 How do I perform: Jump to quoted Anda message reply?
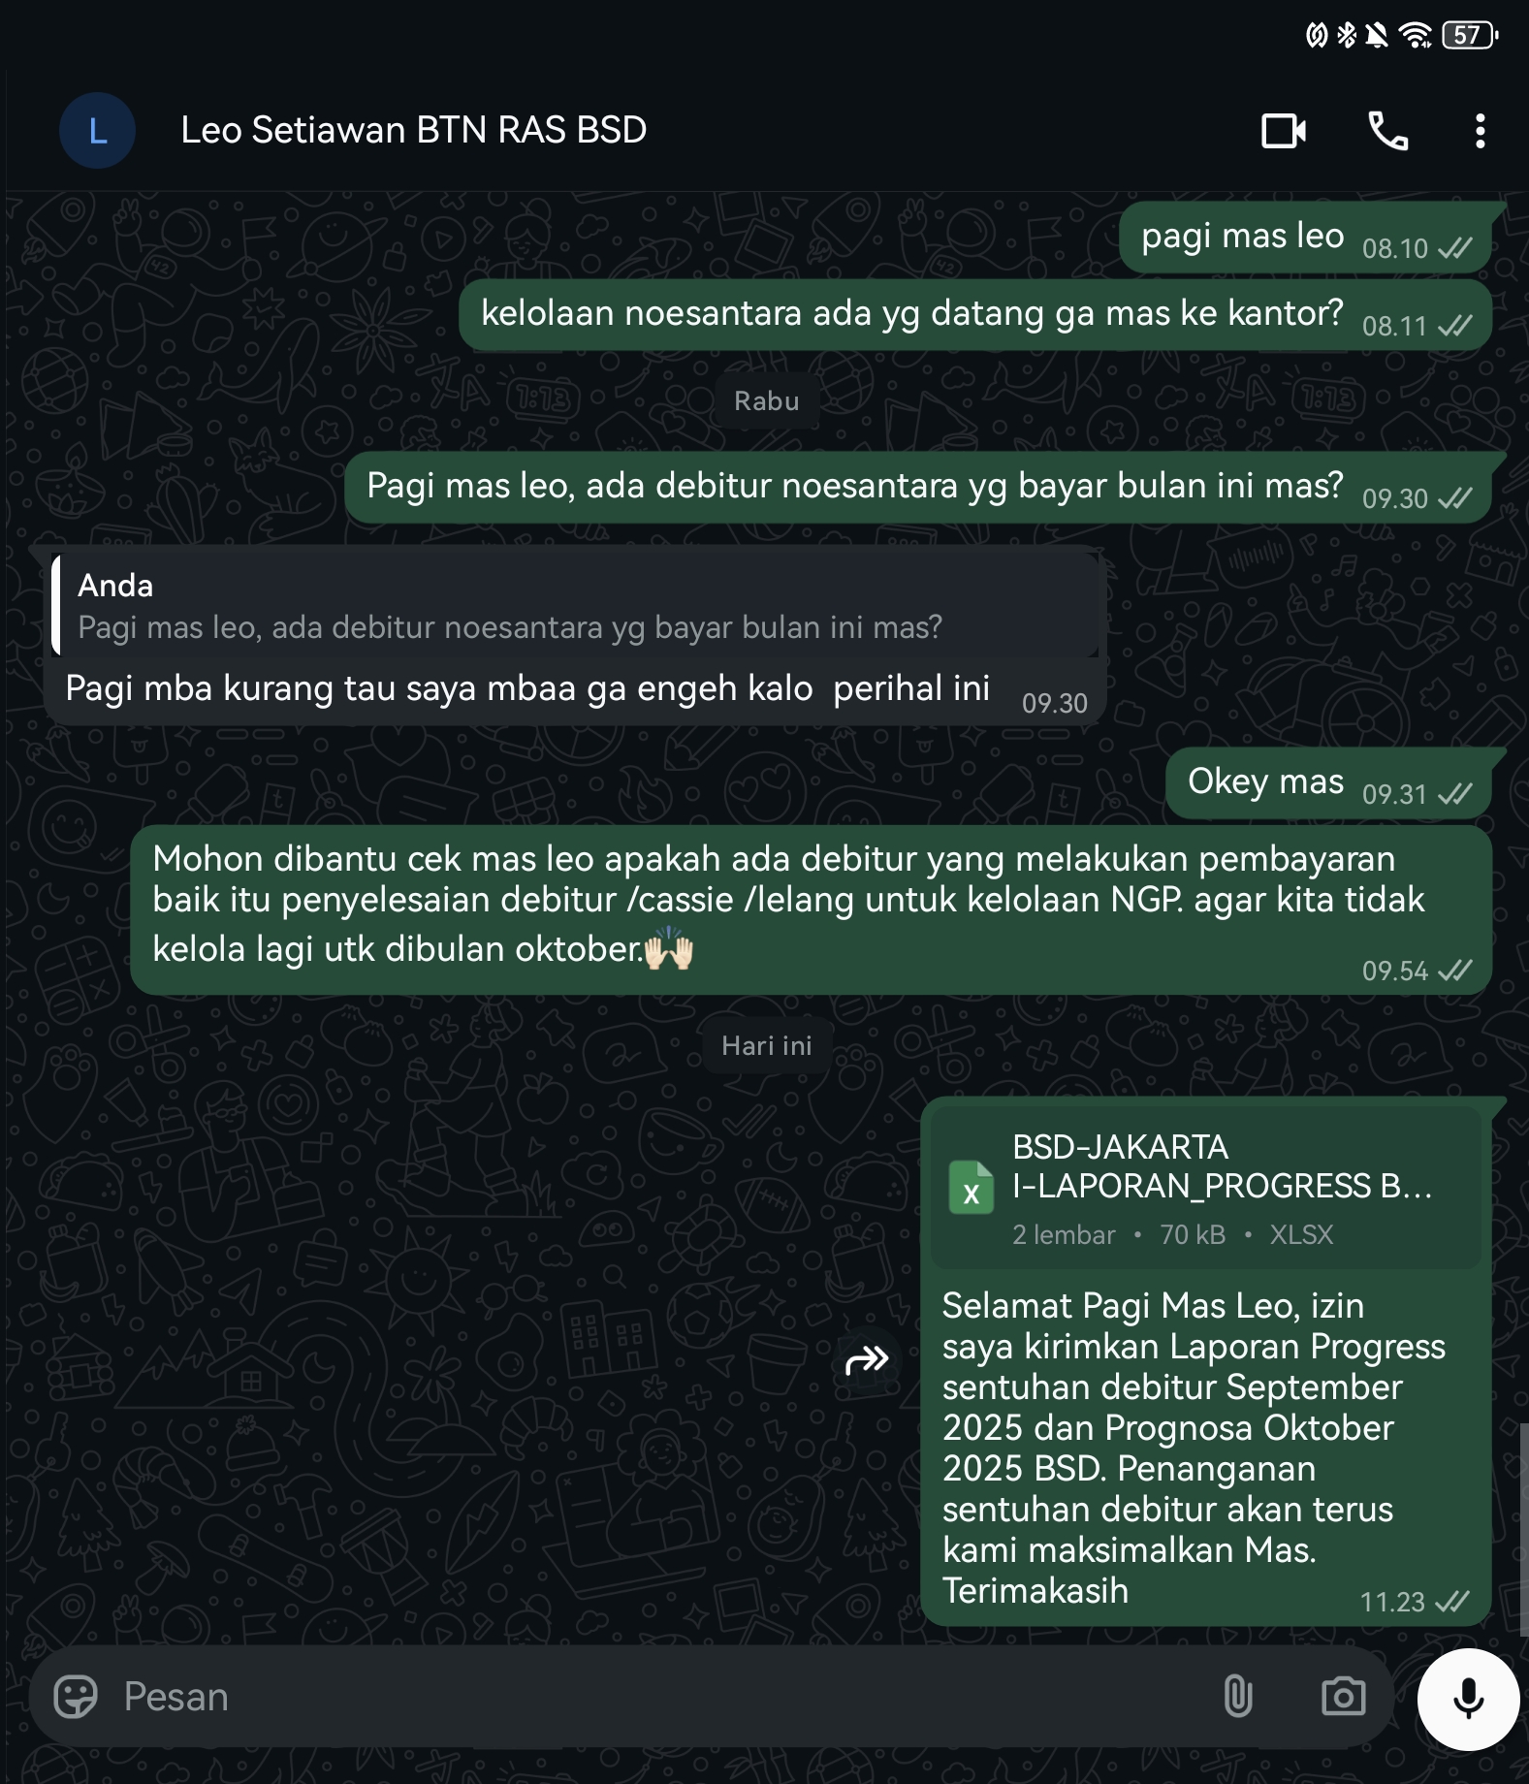tap(575, 606)
